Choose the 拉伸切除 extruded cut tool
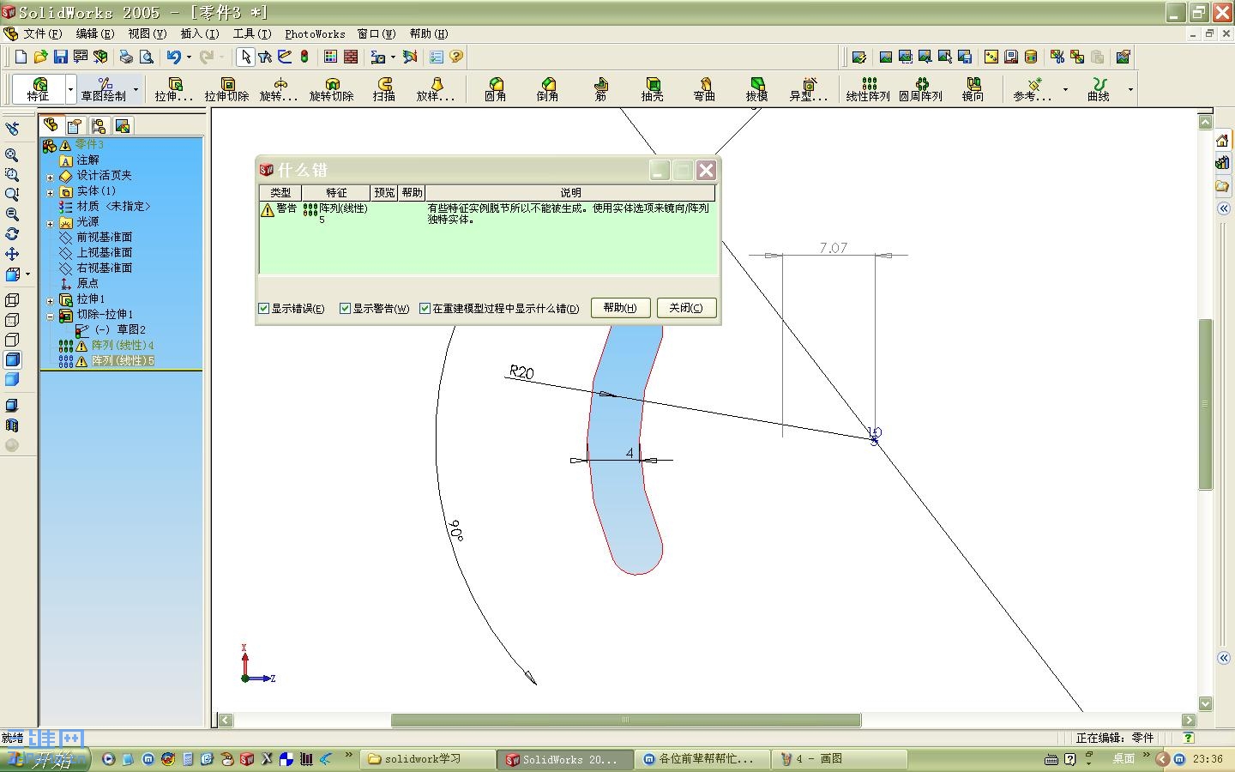 [226, 89]
